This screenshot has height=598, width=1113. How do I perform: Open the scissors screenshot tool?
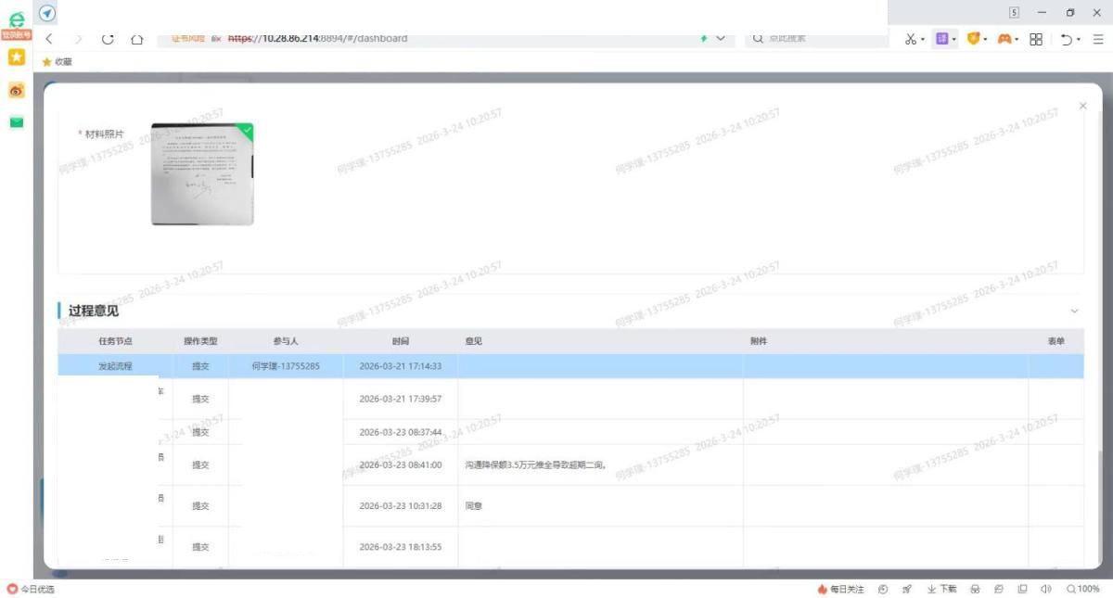(x=911, y=39)
